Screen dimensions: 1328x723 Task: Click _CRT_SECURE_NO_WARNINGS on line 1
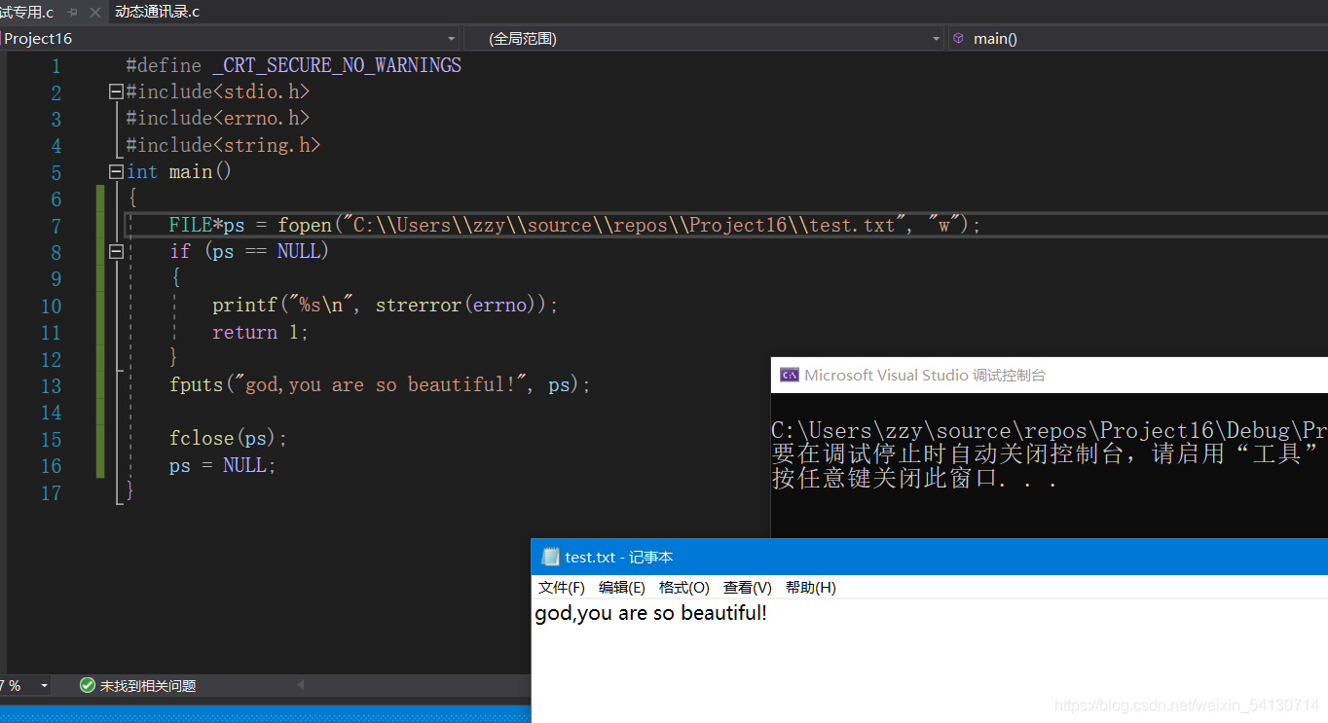coord(337,66)
